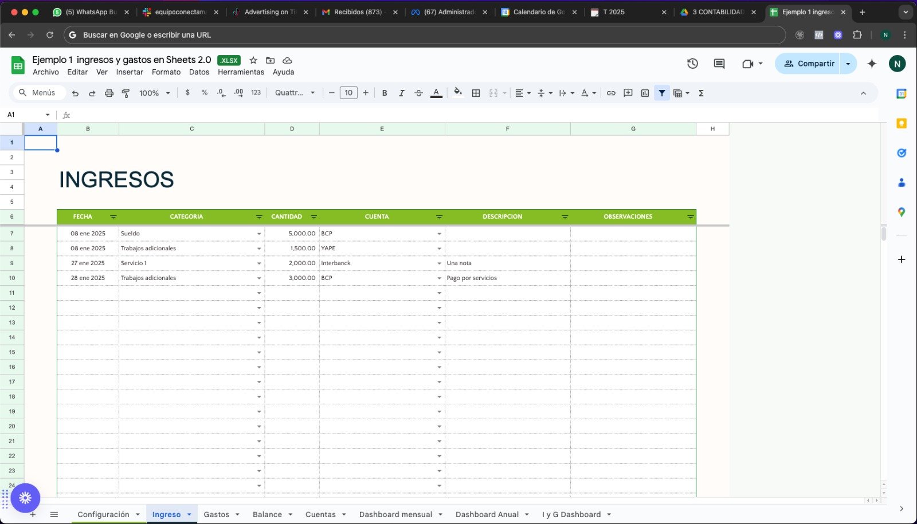Increase font size
The height and width of the screenshot is (524, 917).
(x=366, y=93)
